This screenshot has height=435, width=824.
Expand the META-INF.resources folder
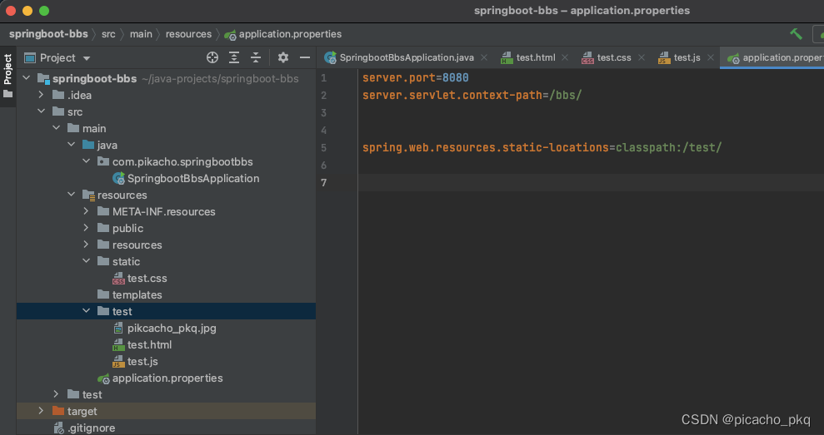pos(86,211)
